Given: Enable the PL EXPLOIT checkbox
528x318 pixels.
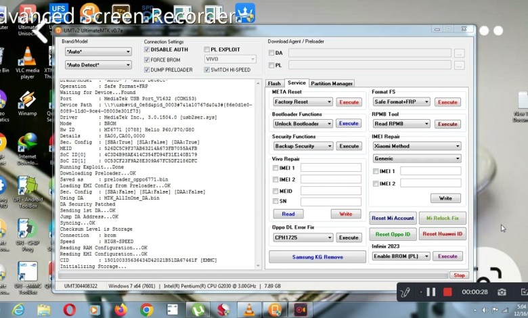Looking at the screenshot, I should click(x=206, y=50).
